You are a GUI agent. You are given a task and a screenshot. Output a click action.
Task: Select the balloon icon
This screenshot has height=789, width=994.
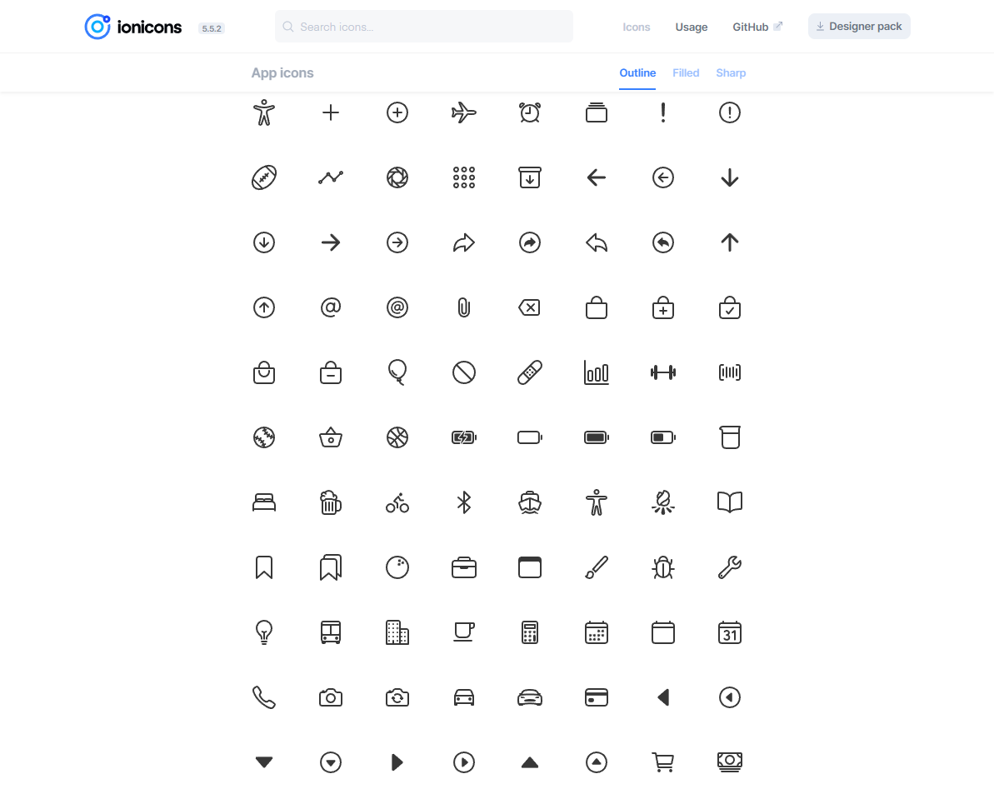click(x=397, y=372)
